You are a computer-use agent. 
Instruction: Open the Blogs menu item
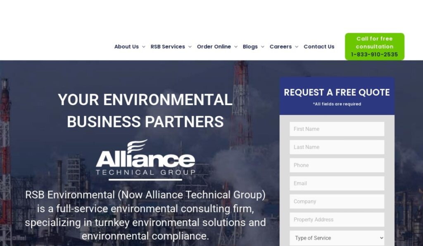coord(250,47)
